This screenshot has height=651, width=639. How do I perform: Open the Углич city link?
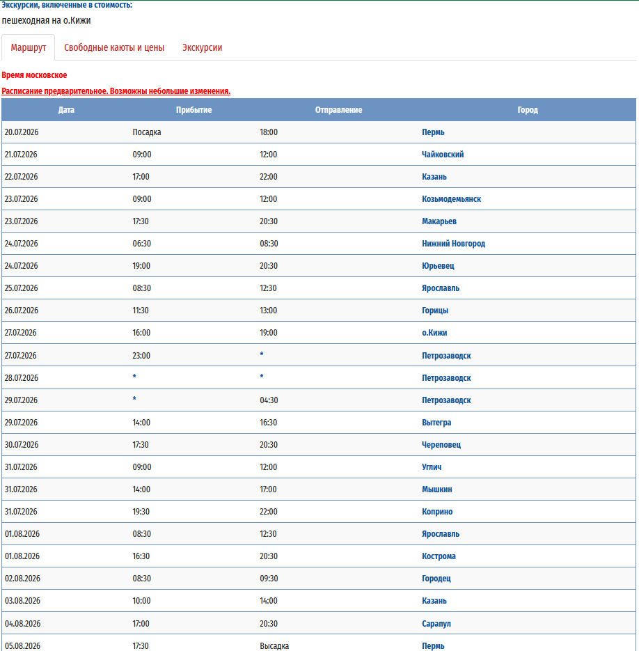pyautogui.click(x=432, y=467)
